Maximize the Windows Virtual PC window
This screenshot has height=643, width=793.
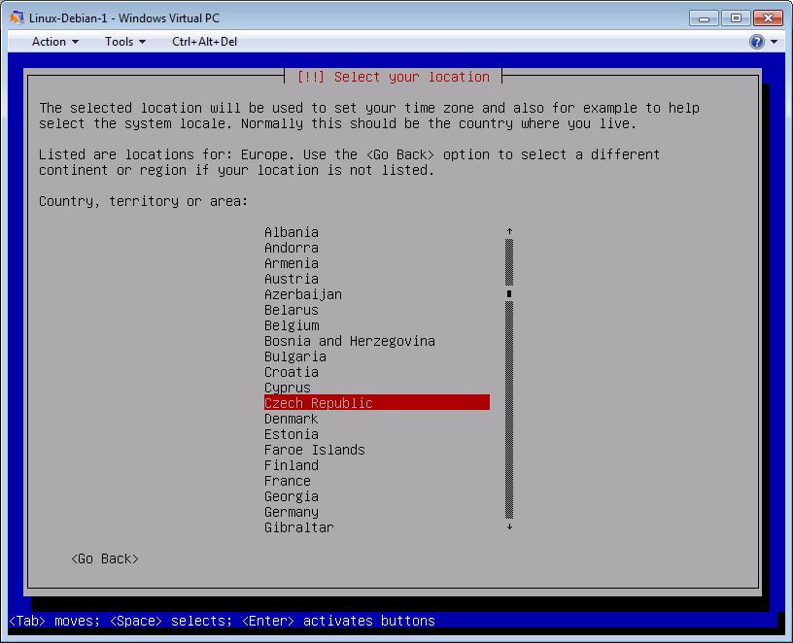point(735,17)
